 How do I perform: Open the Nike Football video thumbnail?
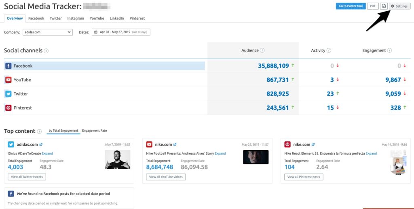pos(256,157)
